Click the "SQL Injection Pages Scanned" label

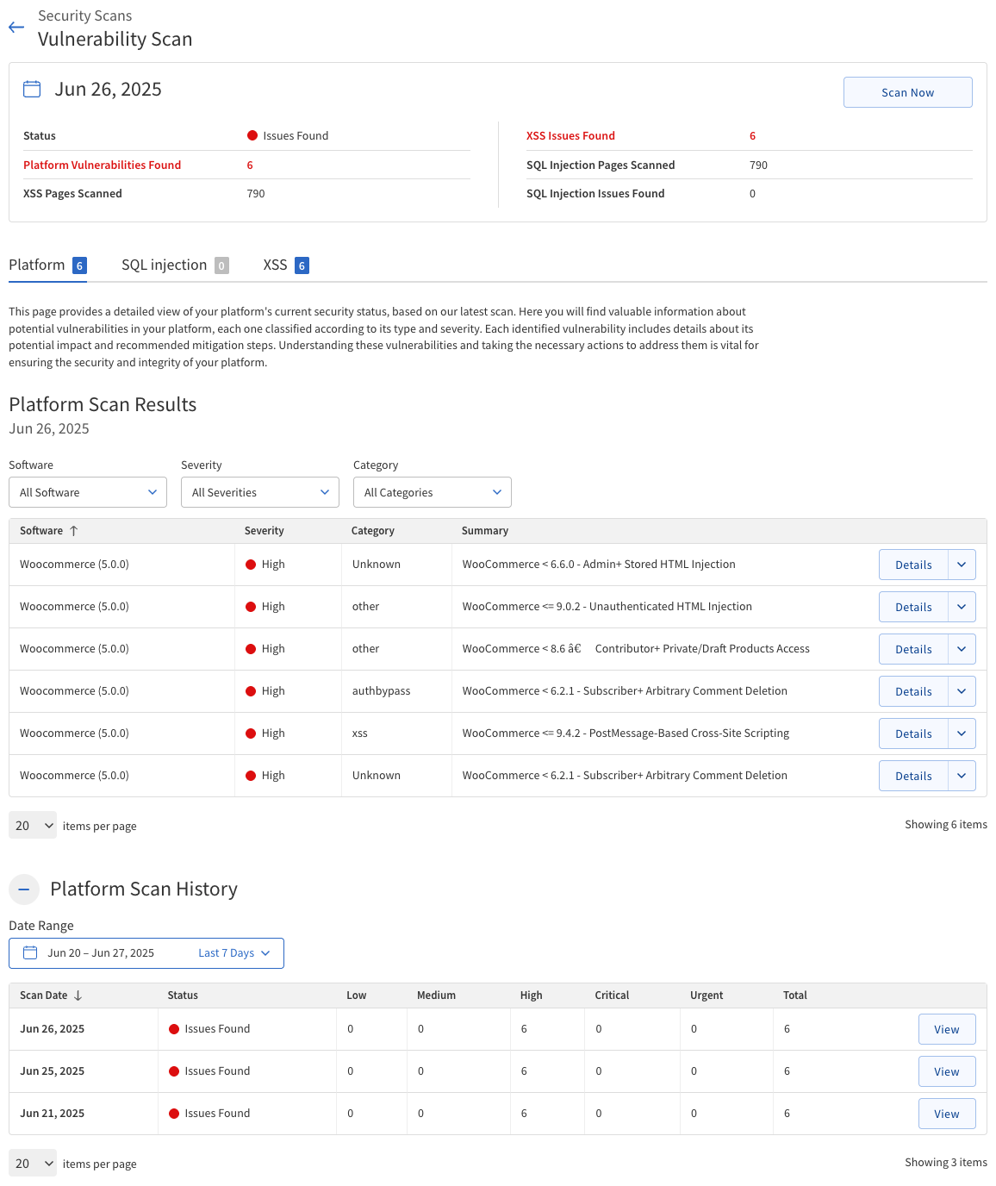(601, 165)
